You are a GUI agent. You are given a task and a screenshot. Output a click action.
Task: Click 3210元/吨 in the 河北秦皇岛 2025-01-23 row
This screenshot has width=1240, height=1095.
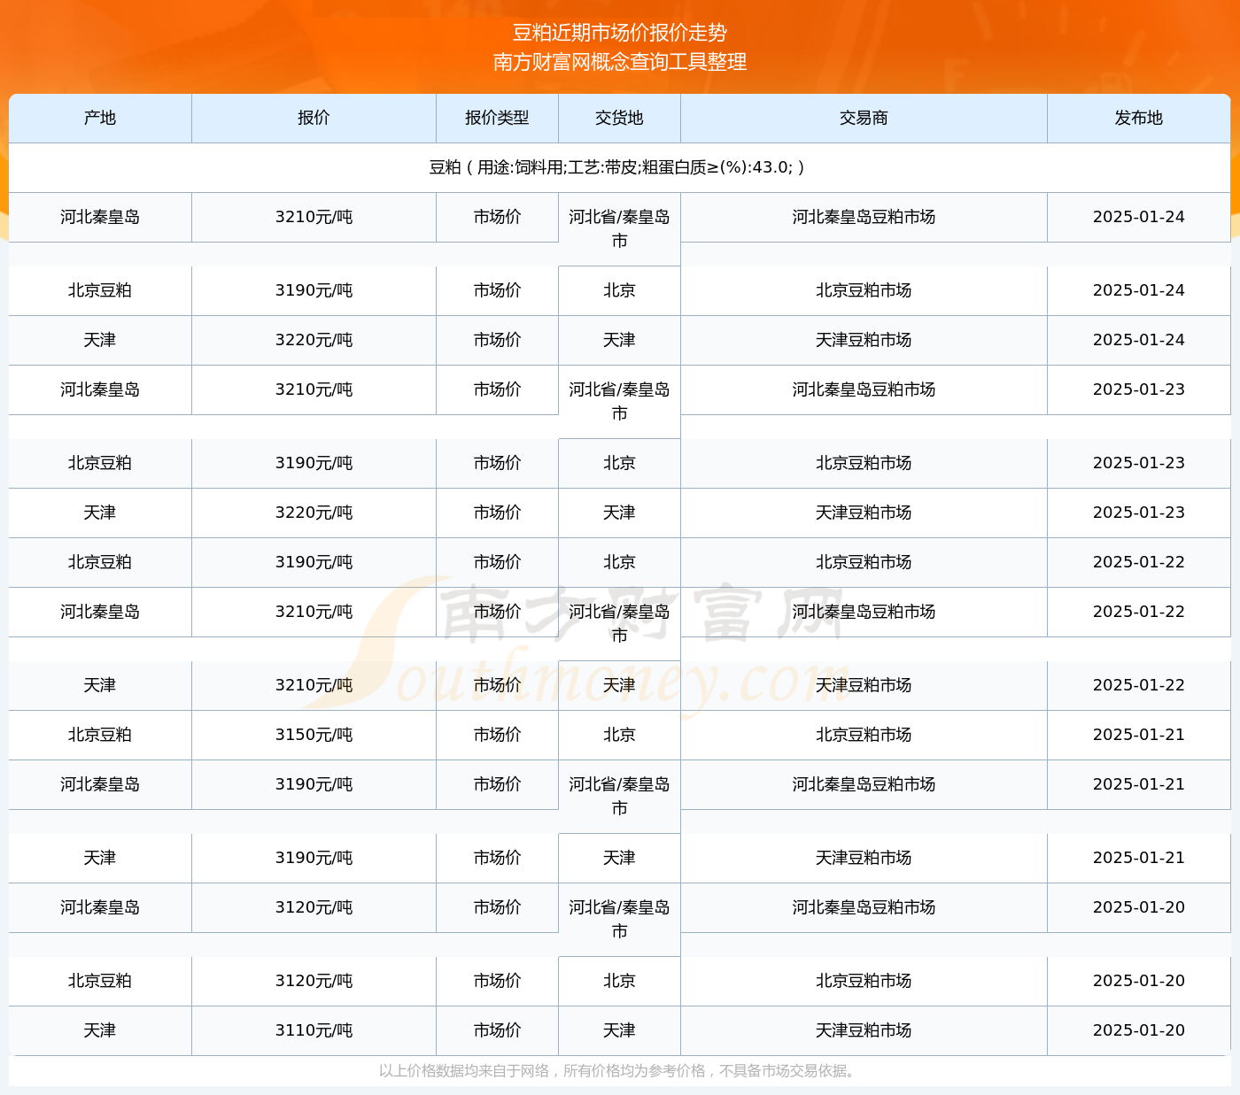(314, 389)
